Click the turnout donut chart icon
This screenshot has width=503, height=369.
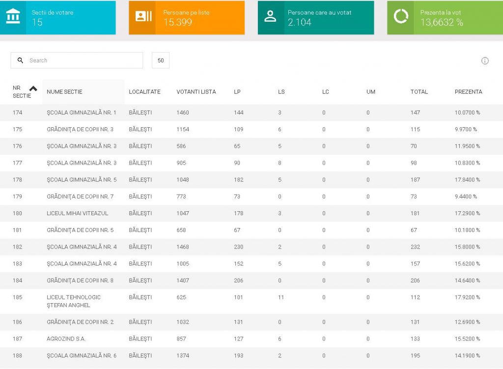(401, 16)
